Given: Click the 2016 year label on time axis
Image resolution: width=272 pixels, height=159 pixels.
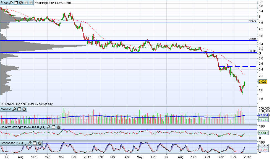Looking at the screenshot, I should [x=247, y=157].
